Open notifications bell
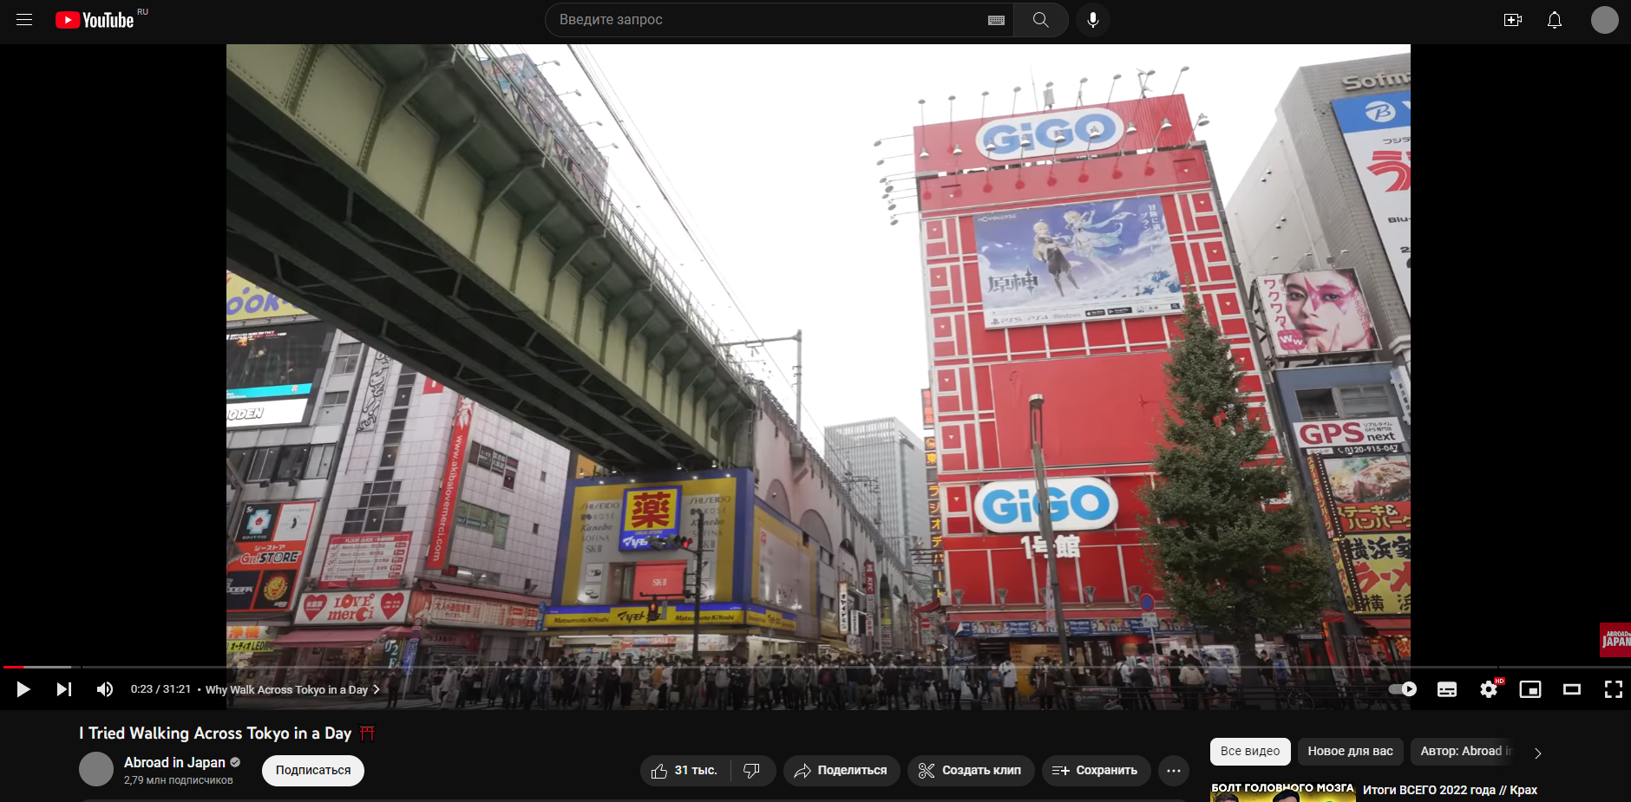Screen dimensions: 1631x802 tap(1555, 20)
